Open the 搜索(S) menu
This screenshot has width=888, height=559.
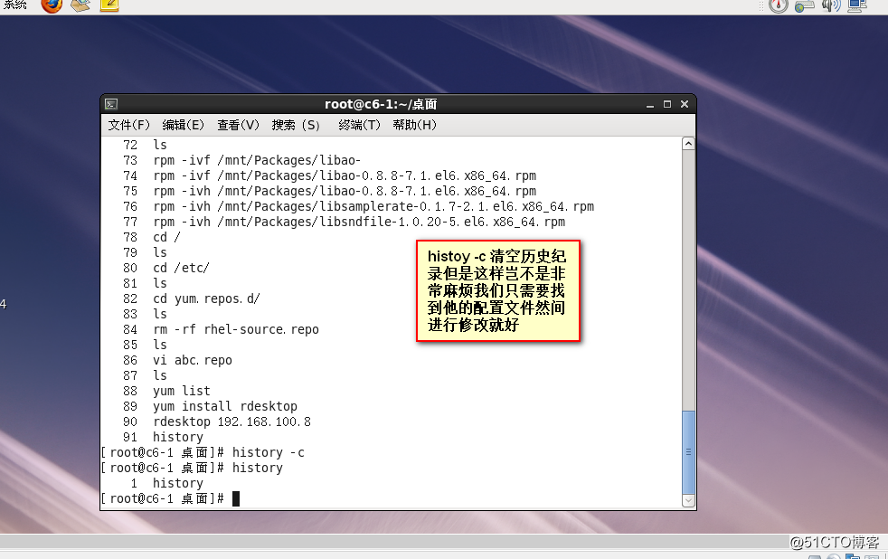tap(296, 125)
